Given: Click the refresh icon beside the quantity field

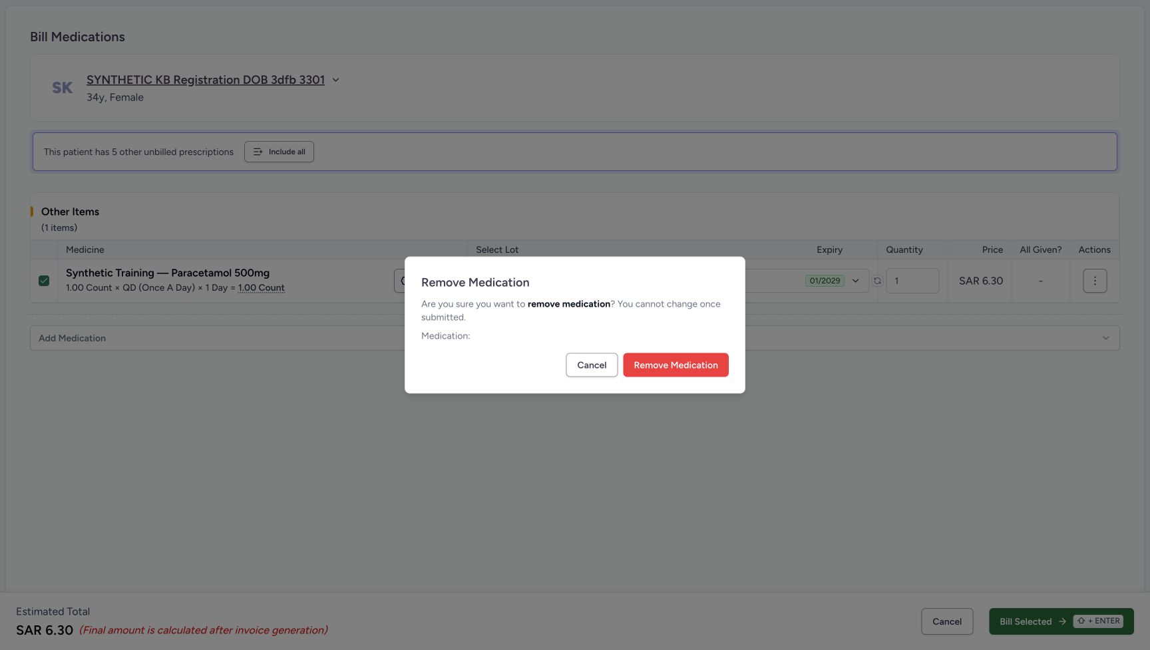Looking at the screenshot, I should point(877,281).
